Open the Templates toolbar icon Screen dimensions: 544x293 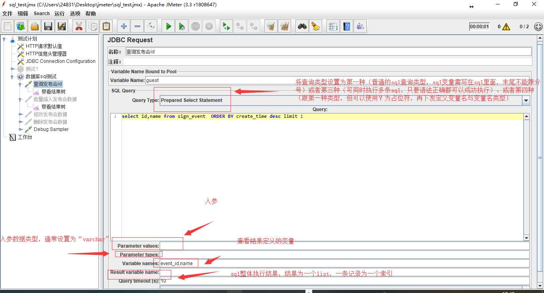click(x=21, y=27)
